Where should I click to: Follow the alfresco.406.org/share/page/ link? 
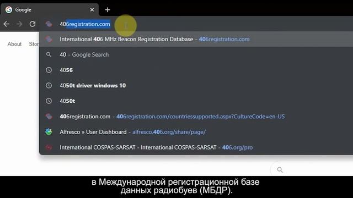point(169,132)
